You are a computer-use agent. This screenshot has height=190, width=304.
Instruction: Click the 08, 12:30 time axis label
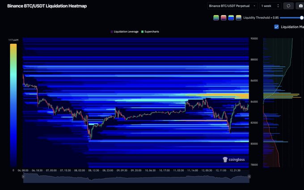pos(93,170)
